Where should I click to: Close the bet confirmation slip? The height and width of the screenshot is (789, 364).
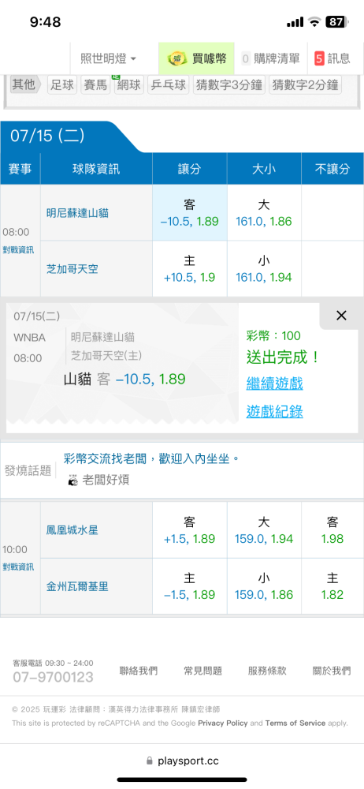341,316
